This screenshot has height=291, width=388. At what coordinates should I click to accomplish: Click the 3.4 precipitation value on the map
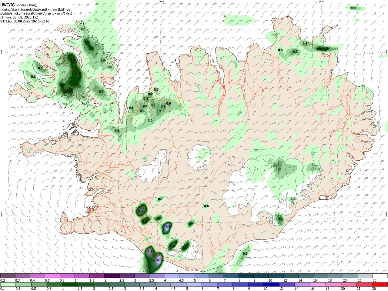pos(140,211)
